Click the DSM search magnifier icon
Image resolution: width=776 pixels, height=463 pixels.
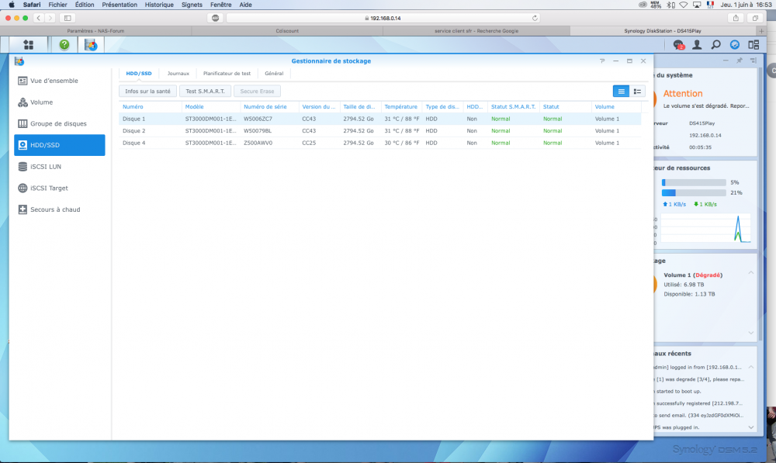pos(716,45)
